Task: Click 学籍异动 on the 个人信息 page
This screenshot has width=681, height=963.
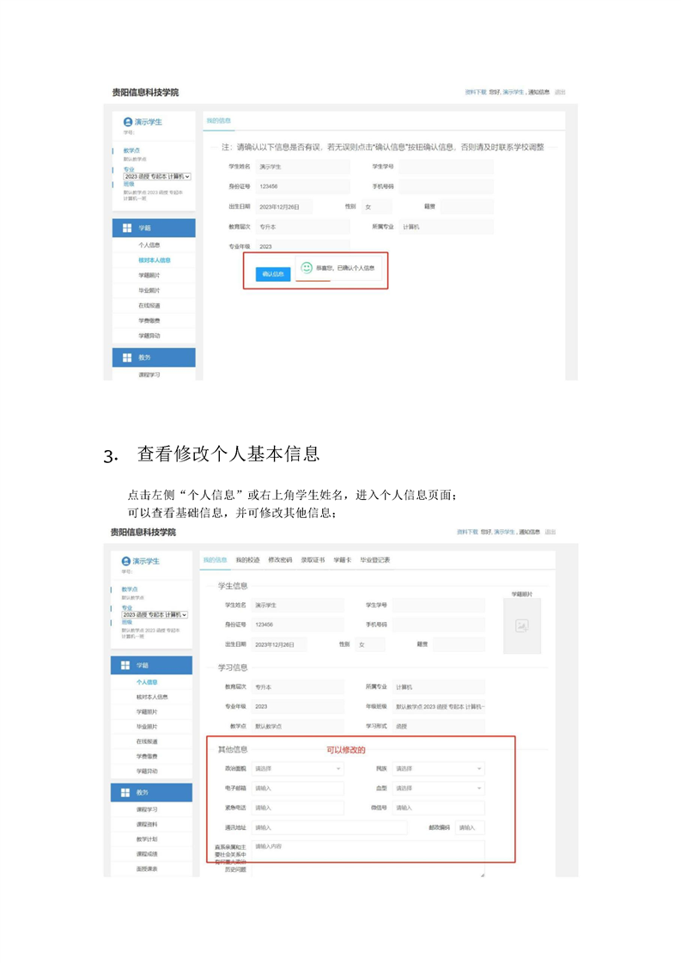Action: tap(147, 771)
